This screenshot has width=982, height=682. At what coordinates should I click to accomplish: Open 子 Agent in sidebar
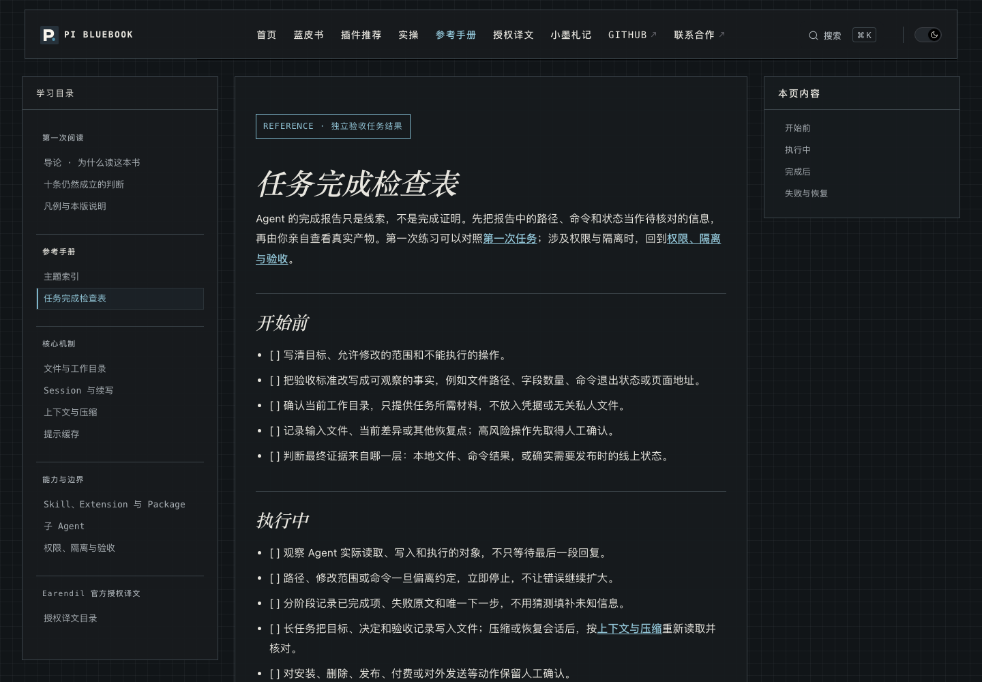[64, 526]
